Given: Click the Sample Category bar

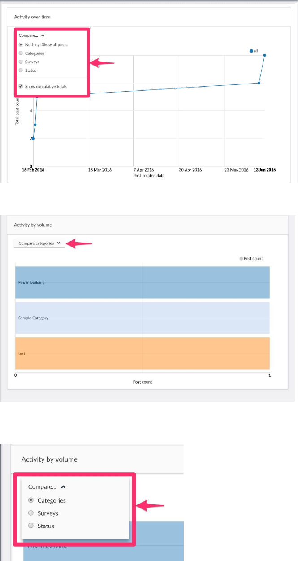Looking at the screenshot, I should pyautogui.click(x=143, y=318).
